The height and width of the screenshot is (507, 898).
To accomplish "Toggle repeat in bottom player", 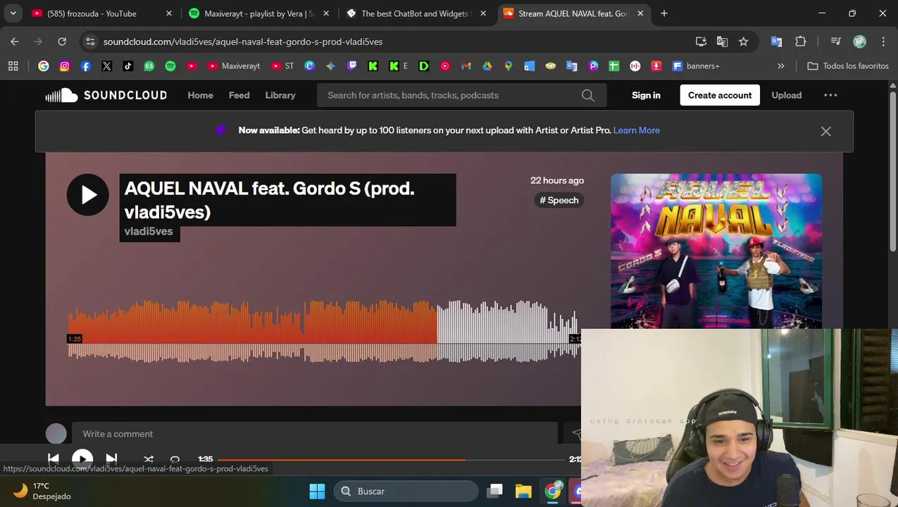I will [175, 459].
